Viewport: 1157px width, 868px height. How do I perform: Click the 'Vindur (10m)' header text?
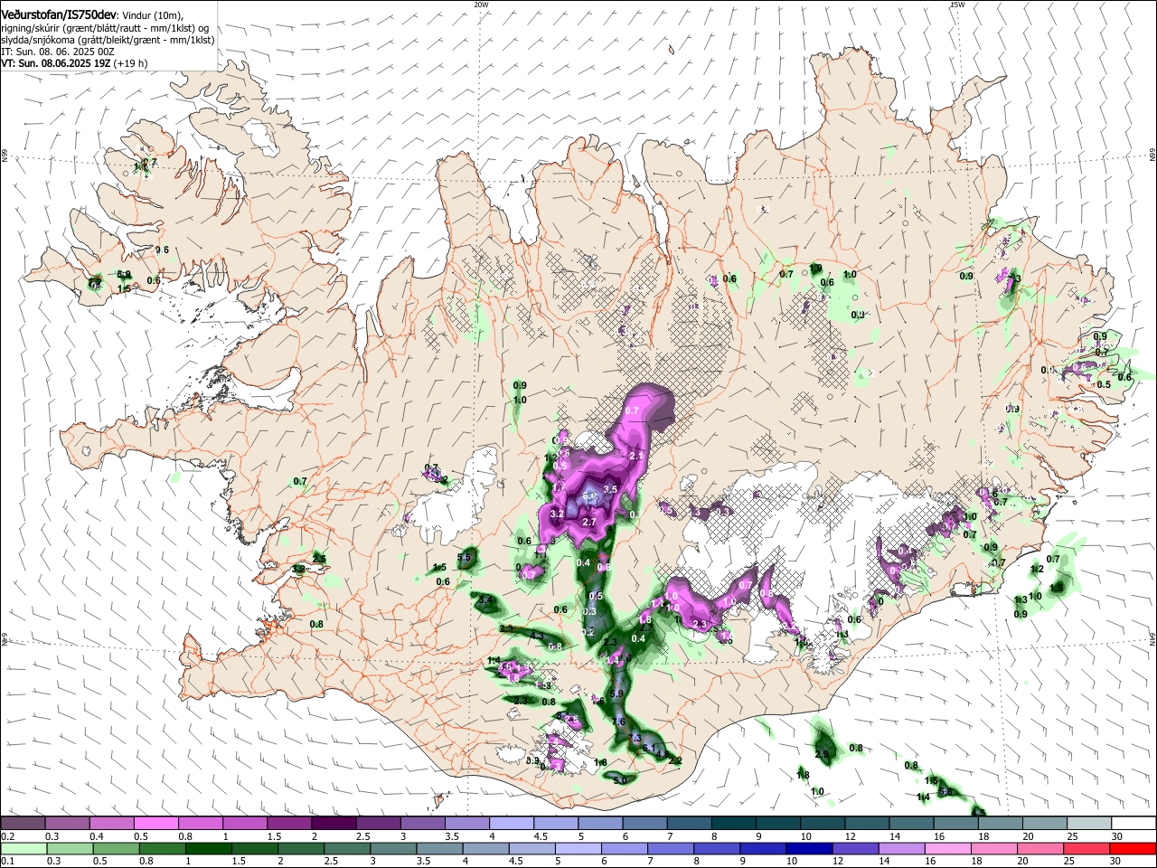tap(152, 15)
